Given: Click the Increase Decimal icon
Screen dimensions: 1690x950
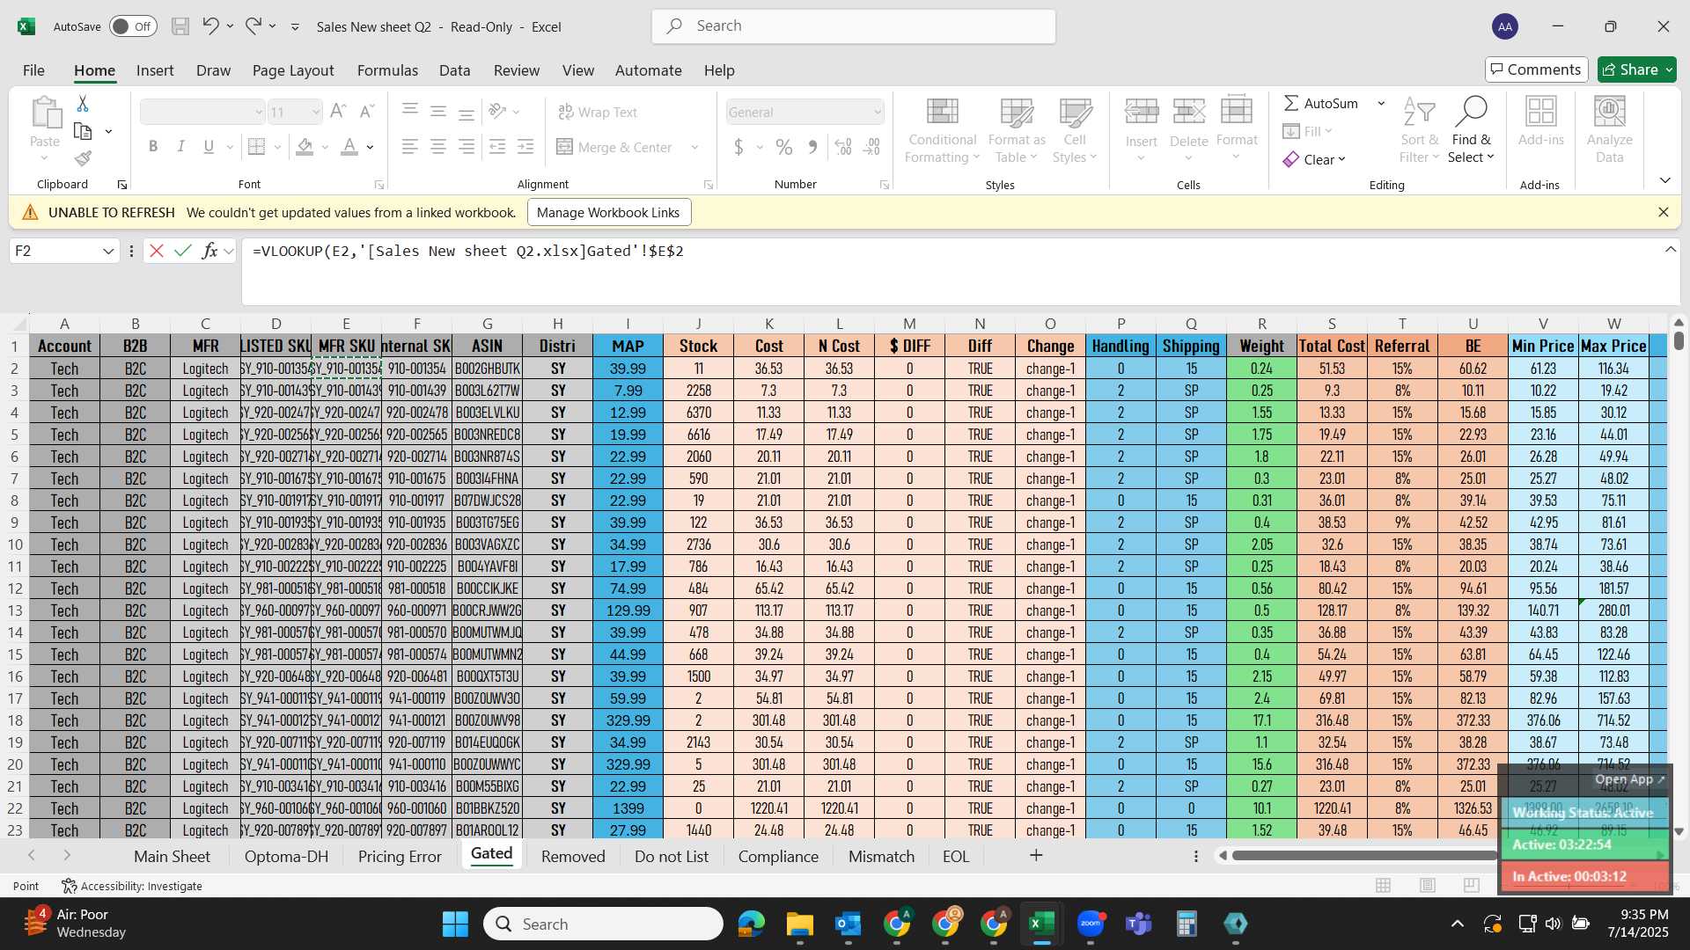Looking at the screenshot, I should (843, 147).
